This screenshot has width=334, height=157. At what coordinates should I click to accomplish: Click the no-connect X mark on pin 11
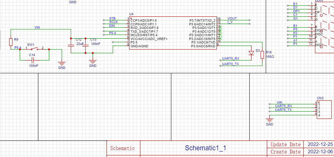tap(220, 39)
